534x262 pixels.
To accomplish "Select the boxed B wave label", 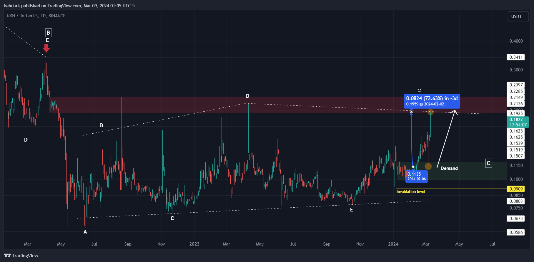I will 48,33.
